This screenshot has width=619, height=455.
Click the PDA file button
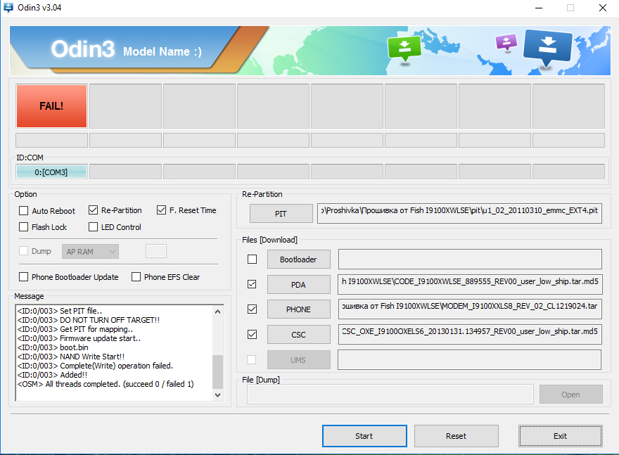click(x=298, y=284)
